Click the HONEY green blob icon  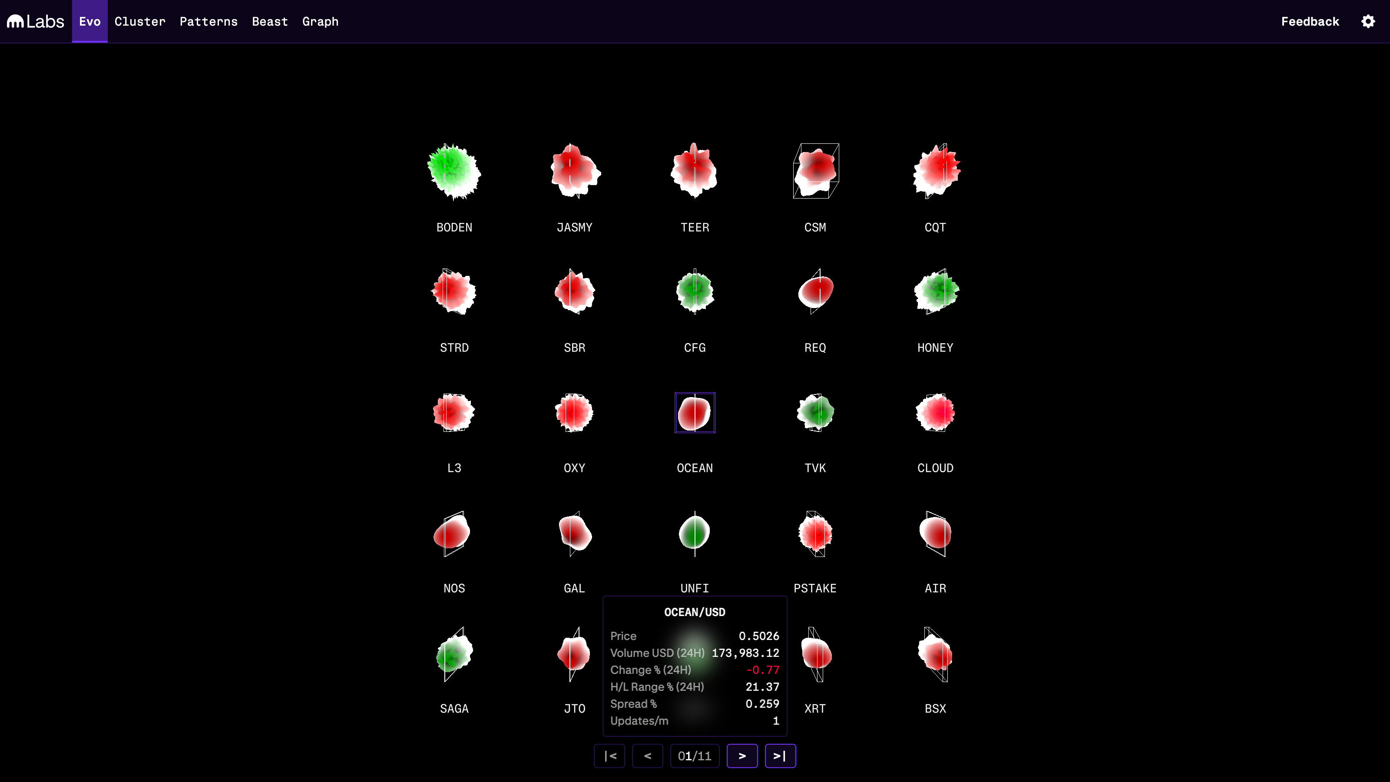coord(936,292)
